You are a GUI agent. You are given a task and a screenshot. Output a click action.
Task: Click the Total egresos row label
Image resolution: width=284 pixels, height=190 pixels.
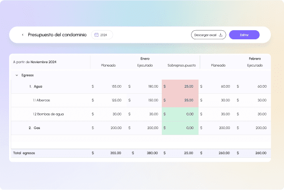pos(24,153)
